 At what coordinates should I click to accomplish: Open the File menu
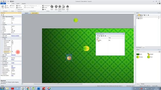point(3,3)
